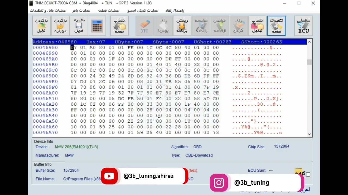348x195 pixels.
Task: Click the Compare with Chip (مقایسه باقطعه) icon
Action: pos(201,26)
